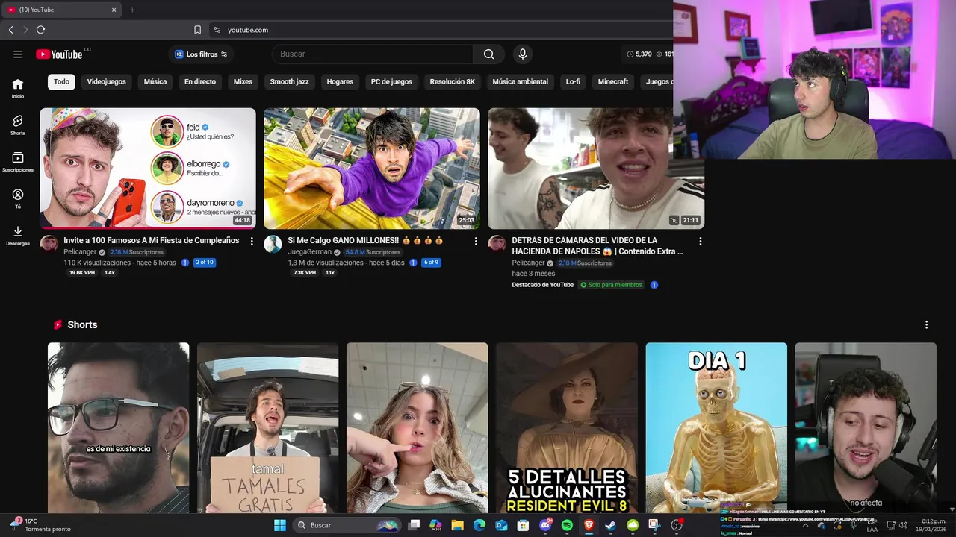Open options for the Si Me Calgo video
Image resolution: width=956 pixels, height=537 pixels.
476,241
